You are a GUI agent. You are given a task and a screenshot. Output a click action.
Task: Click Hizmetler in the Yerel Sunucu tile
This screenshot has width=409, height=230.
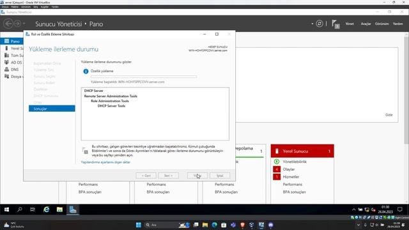(x=291, y=177)
